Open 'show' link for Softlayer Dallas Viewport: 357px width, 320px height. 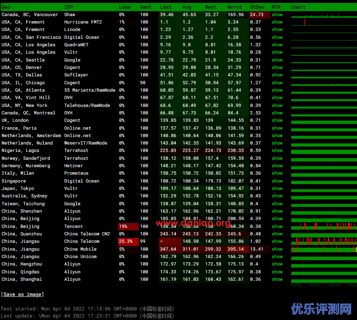click(x=277, y=75)
